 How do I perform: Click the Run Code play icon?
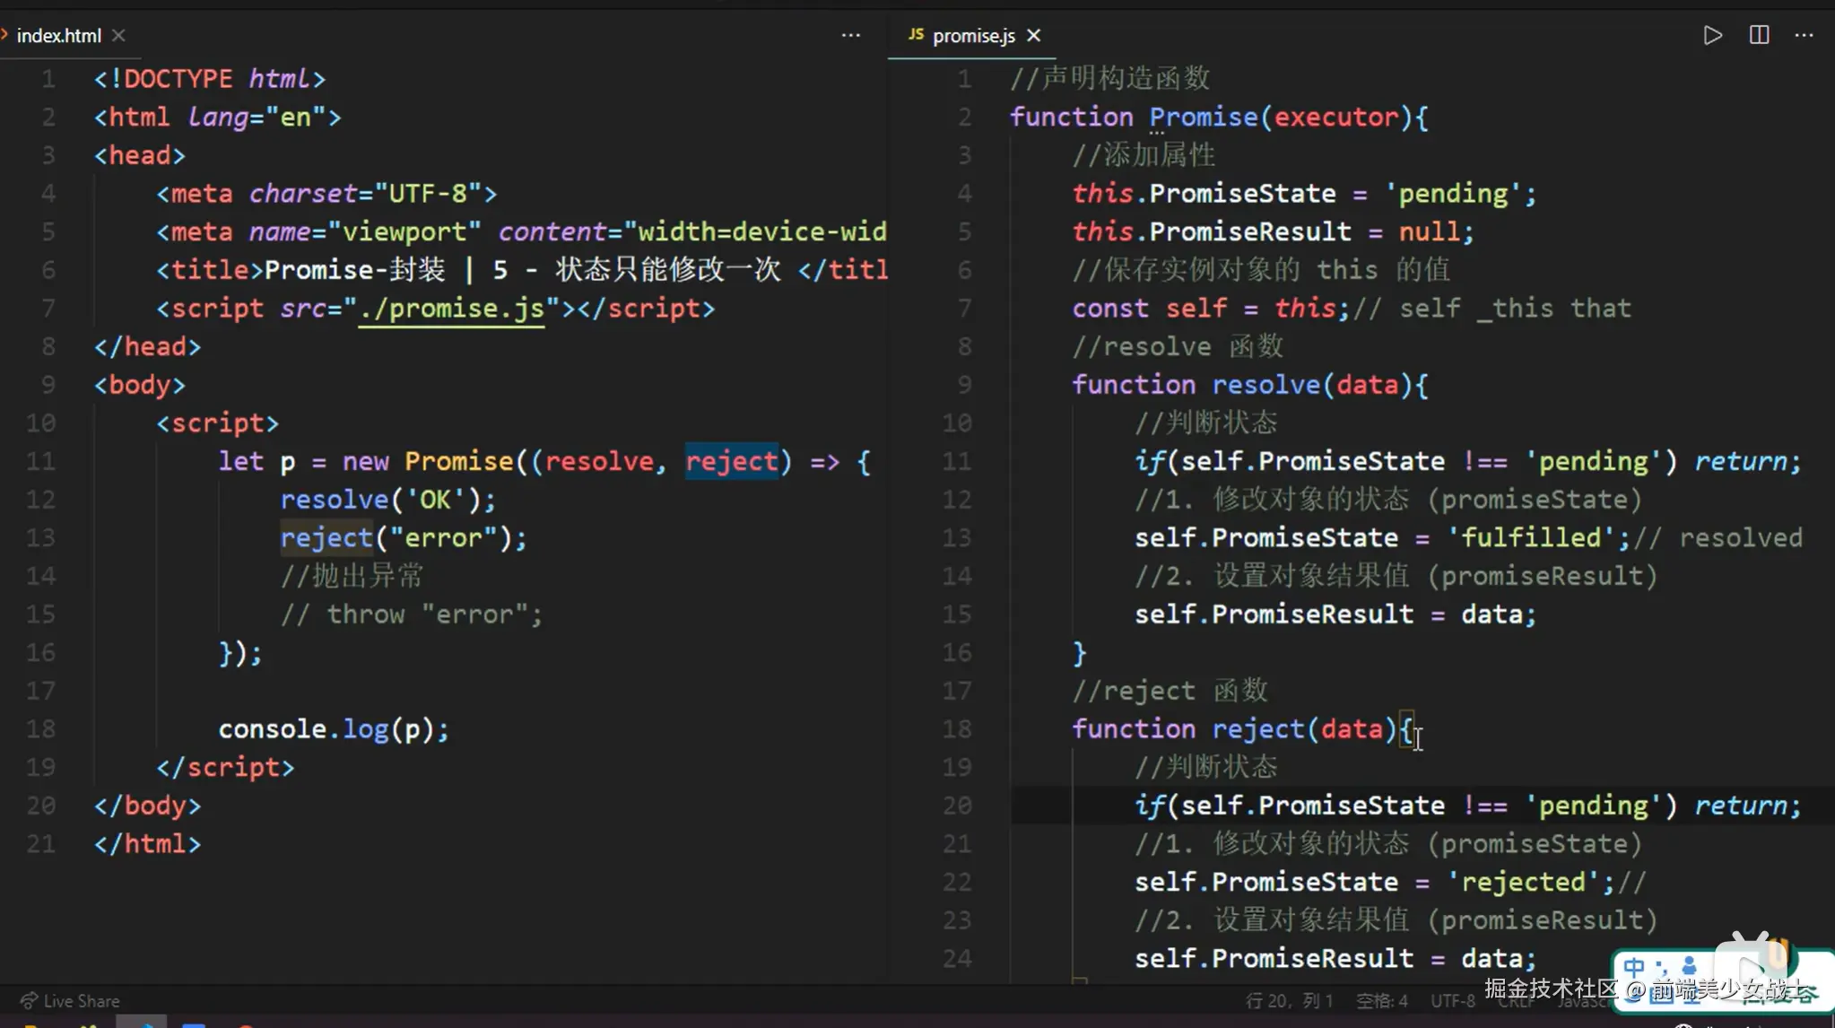click(x=1712, y=35)
